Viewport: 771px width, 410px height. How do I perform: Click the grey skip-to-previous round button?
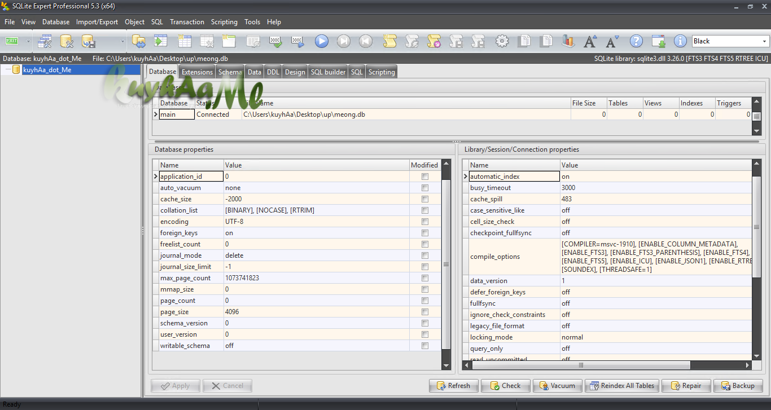(x=366, y=41)
